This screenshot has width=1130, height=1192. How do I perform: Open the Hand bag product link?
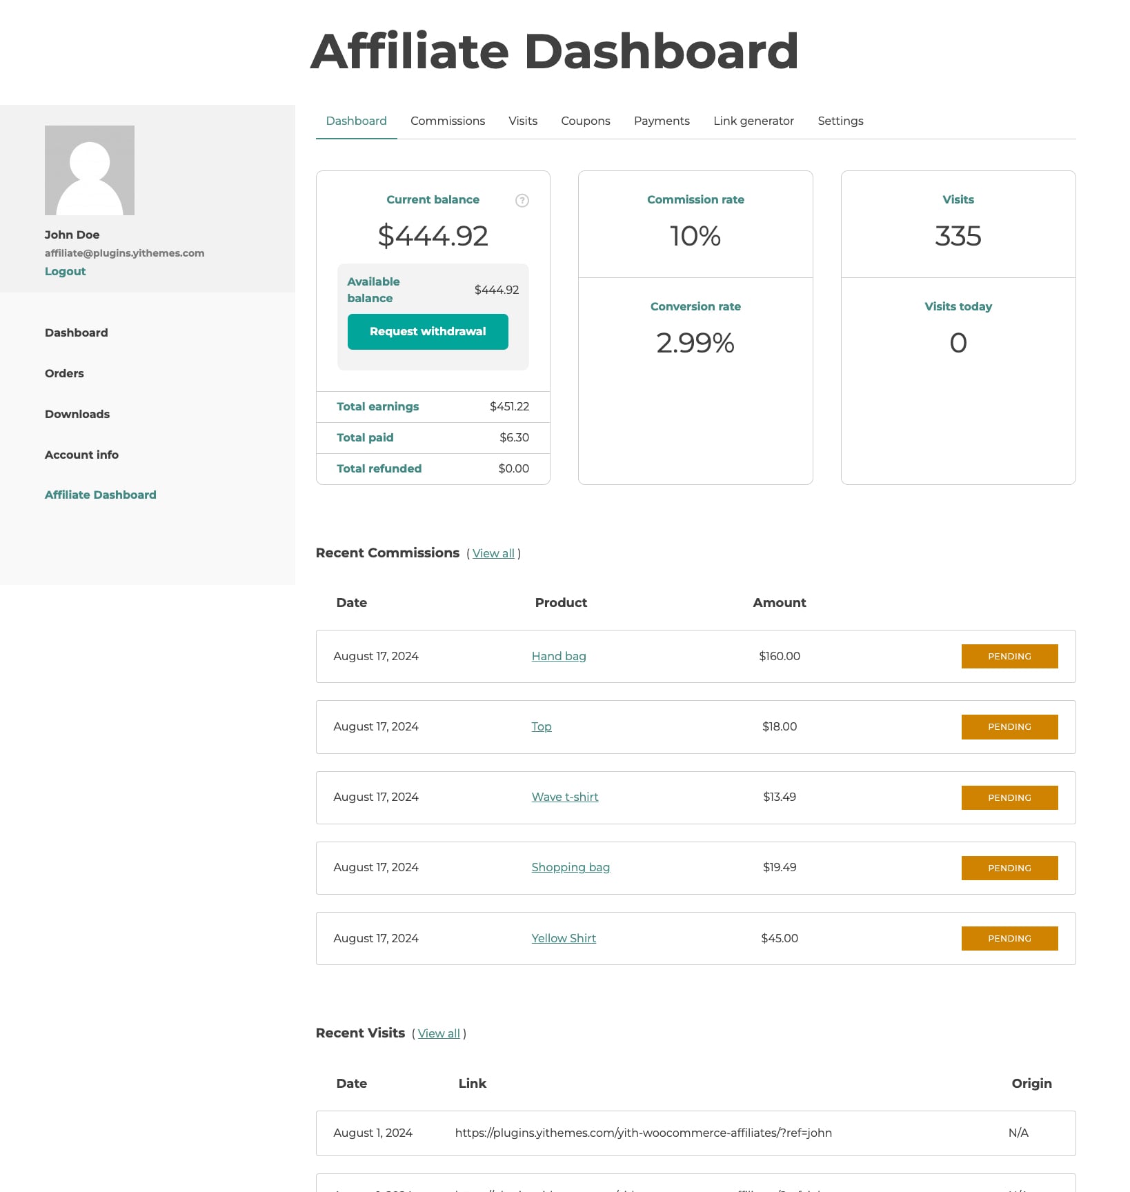[x=558, y=656]
